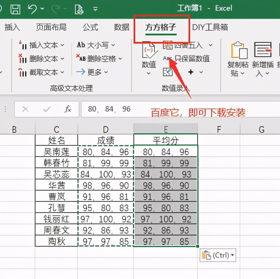Click the Redo arrow icon

(x=56, y=9)
